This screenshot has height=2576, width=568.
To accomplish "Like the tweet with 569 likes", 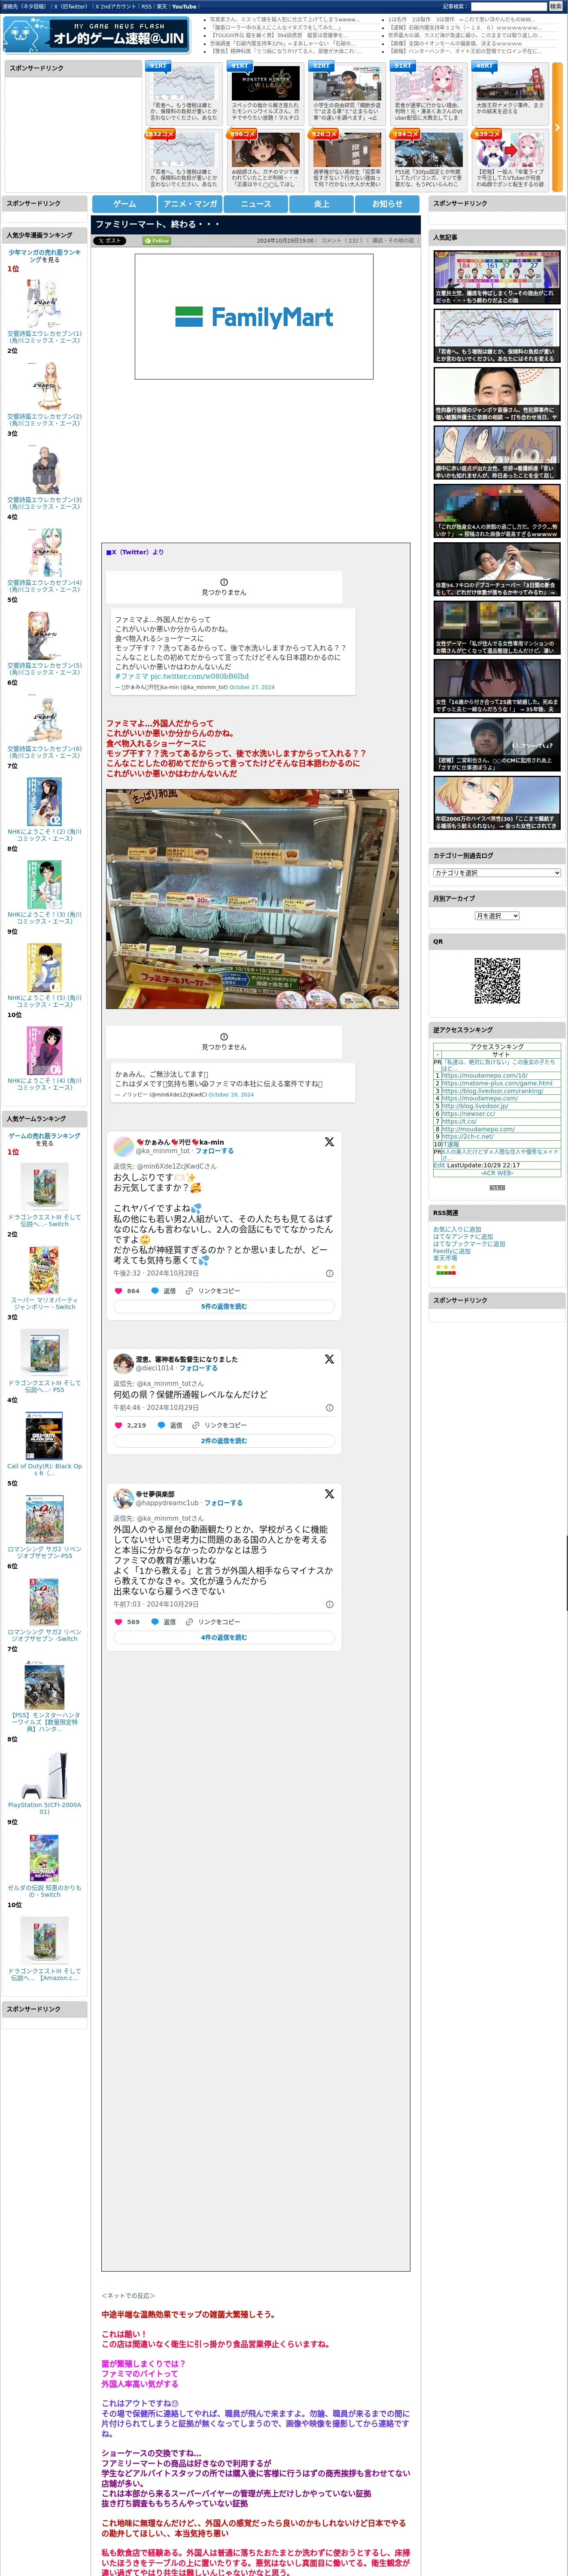I will [x=118, y=1622].
